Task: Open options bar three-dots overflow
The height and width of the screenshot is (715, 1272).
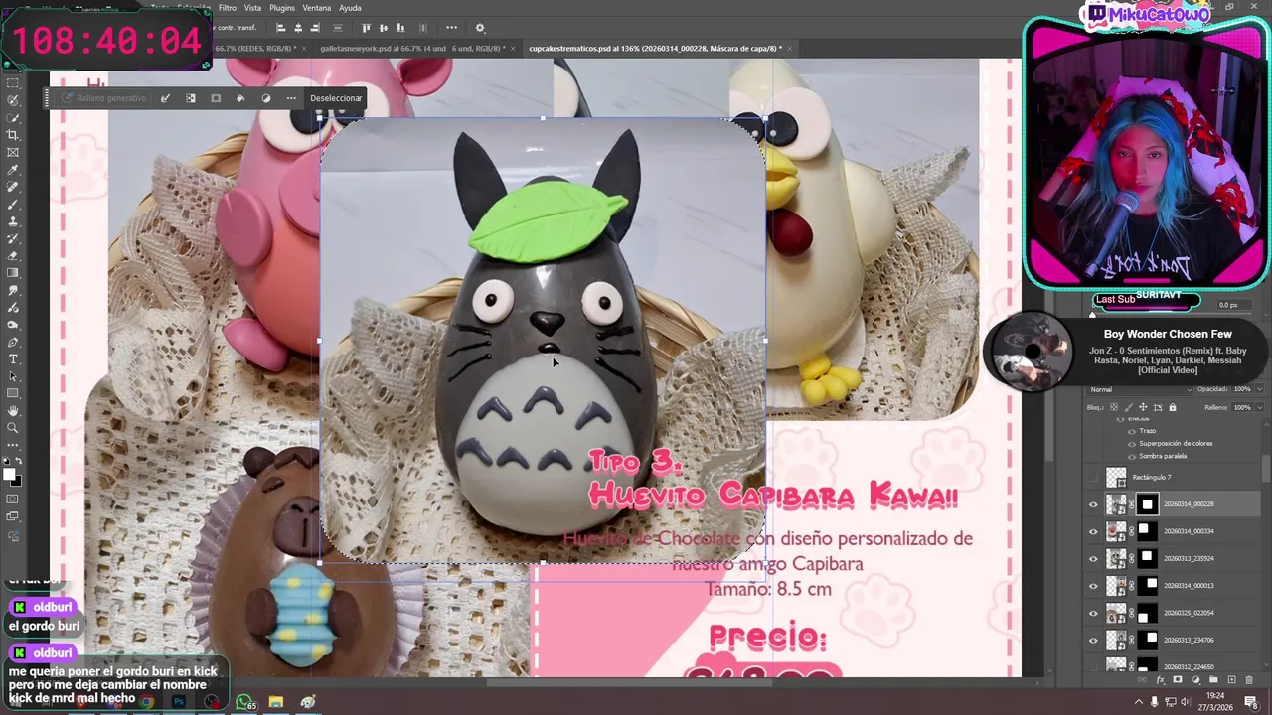Action: [452, 28]
